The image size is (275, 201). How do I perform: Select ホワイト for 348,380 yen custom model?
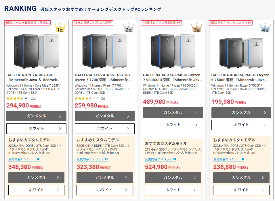(36, 190)
